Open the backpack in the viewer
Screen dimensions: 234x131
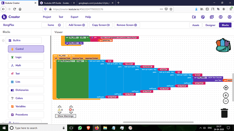[x=223, y=45]
